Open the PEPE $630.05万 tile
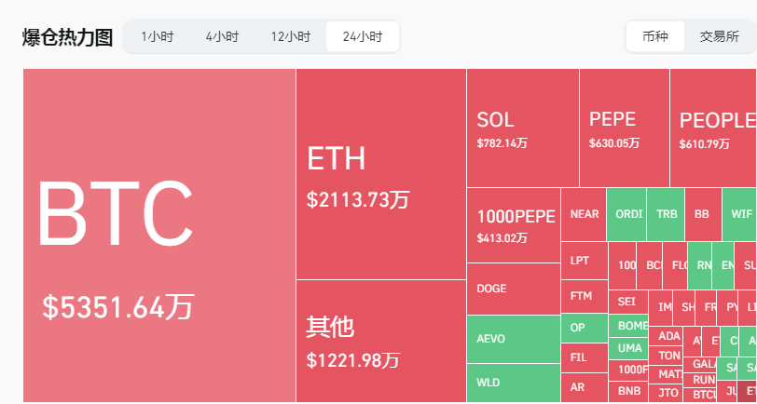 pos(625,128)
